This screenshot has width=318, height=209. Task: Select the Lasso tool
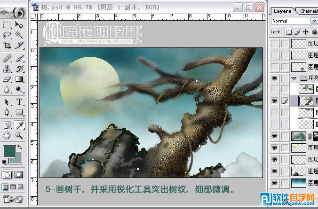(x=7, y=35)
